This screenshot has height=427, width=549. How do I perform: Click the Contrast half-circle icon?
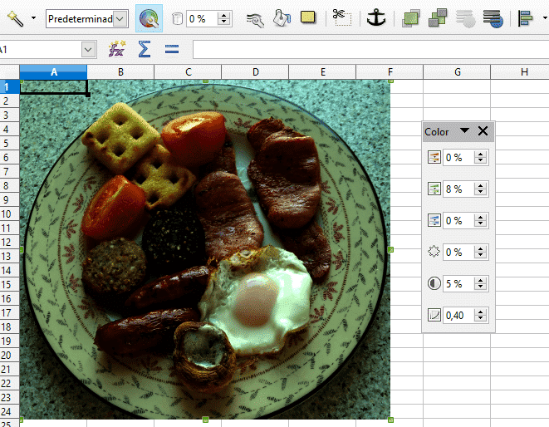(x=434, y=283)
